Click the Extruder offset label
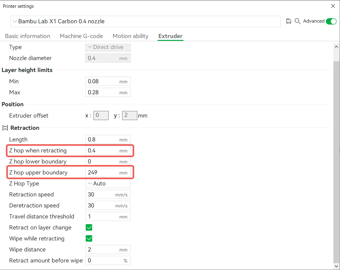340x270 pixels. point(29,115)
